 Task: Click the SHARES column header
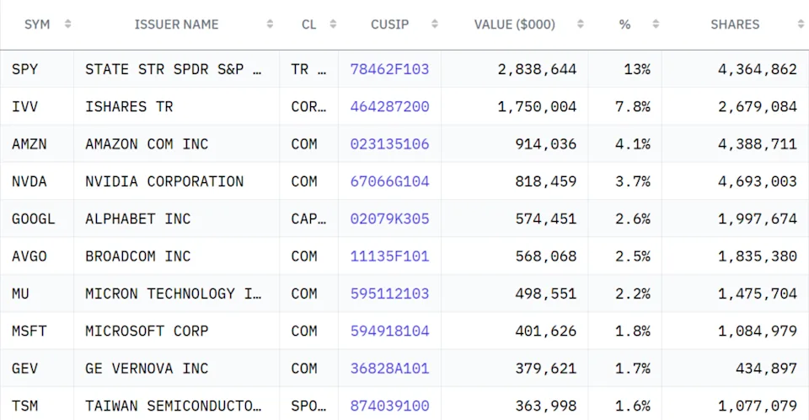tap(735, 24)
